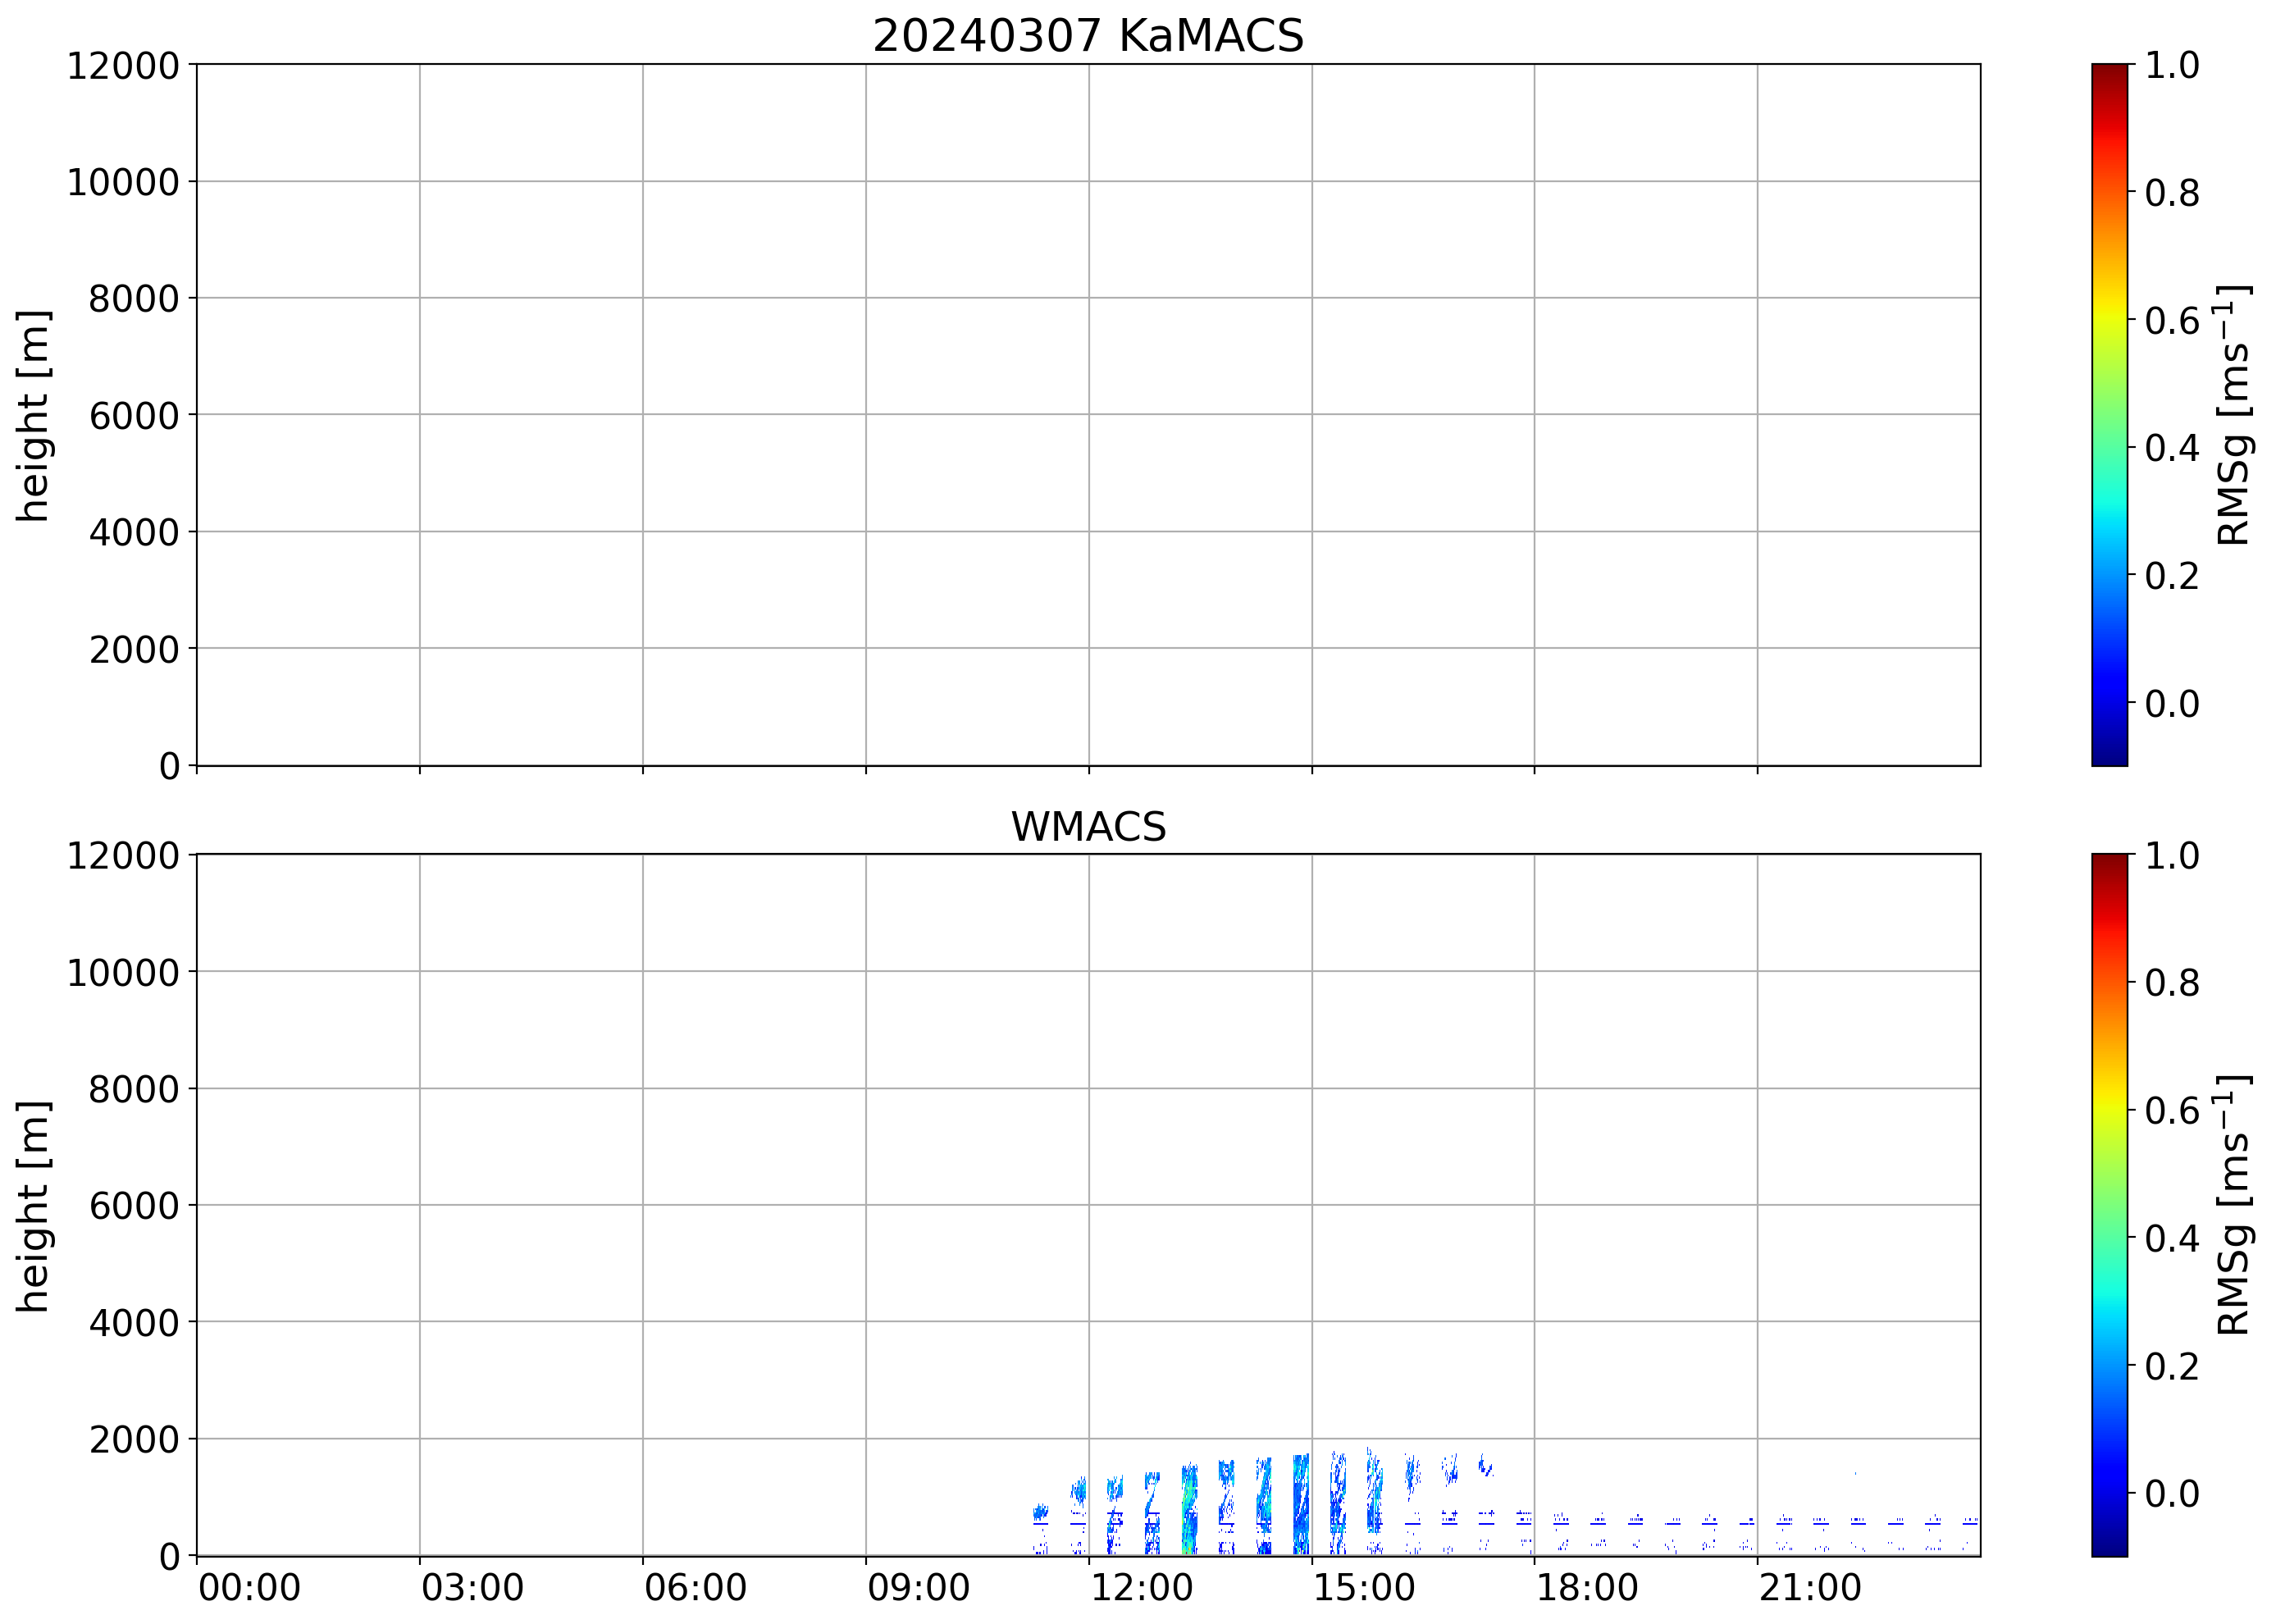Click the '12000' tick of the KaMACS plot
Viewport: 2276px width, 1624px height.
click(122, 66)
